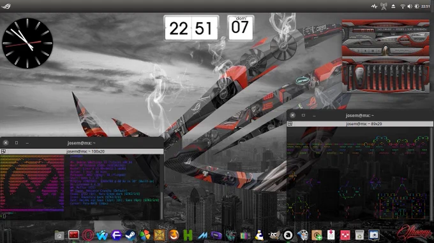Viewport: 434px width, 243px height.
Task: Open the purple F circle app in dock
Action: [116, 235]
